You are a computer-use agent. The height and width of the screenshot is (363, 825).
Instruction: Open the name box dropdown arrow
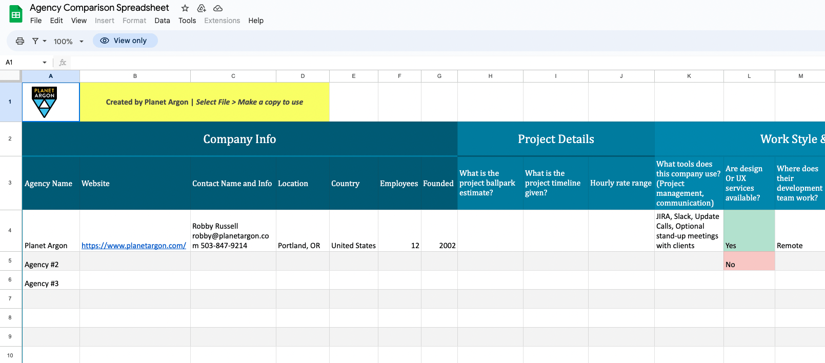[45, 63]
